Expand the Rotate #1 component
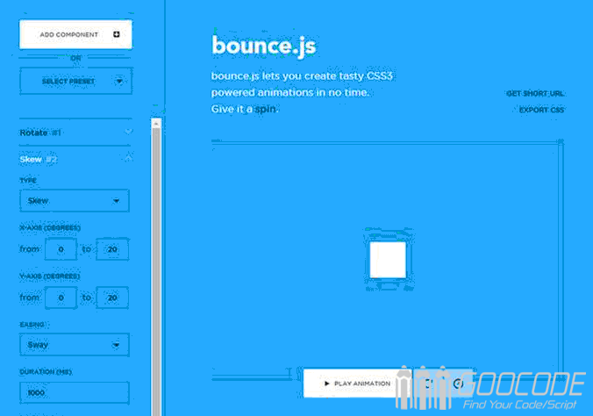The width and height of the screenshot is (593, 416). tap(75, 133)
